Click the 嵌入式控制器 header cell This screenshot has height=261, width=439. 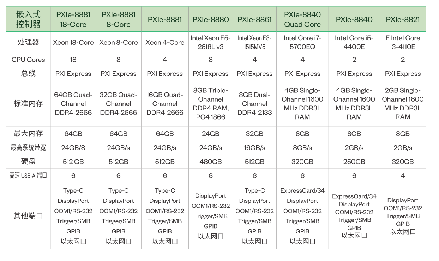[x=28, y=19]
